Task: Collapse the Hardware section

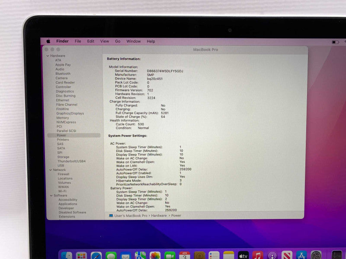Action: click(48, 56)
